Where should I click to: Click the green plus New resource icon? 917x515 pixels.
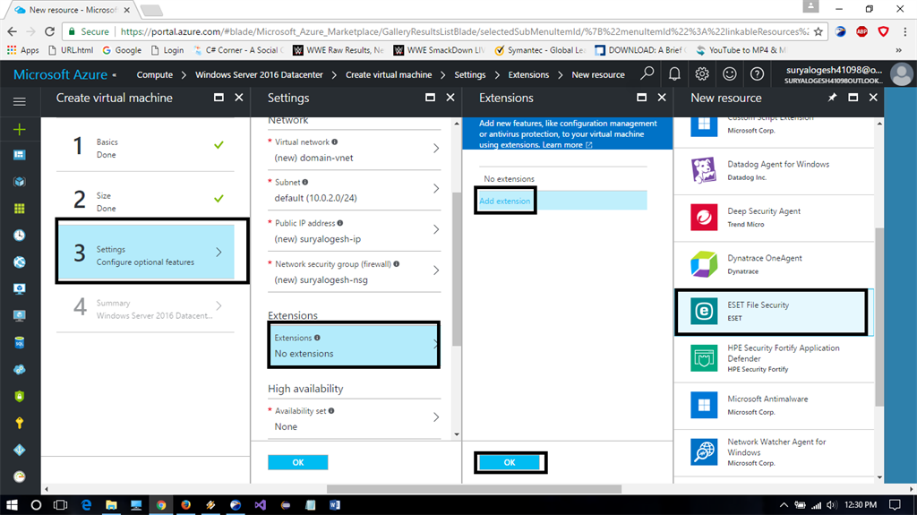[x=20, y=129]
